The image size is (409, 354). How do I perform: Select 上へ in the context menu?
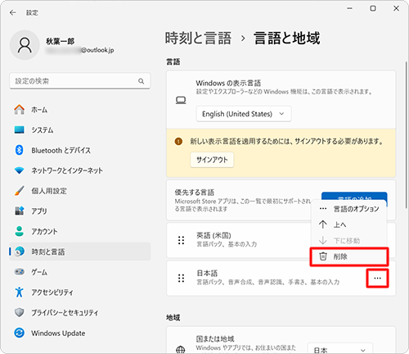[x=349, y=225]
